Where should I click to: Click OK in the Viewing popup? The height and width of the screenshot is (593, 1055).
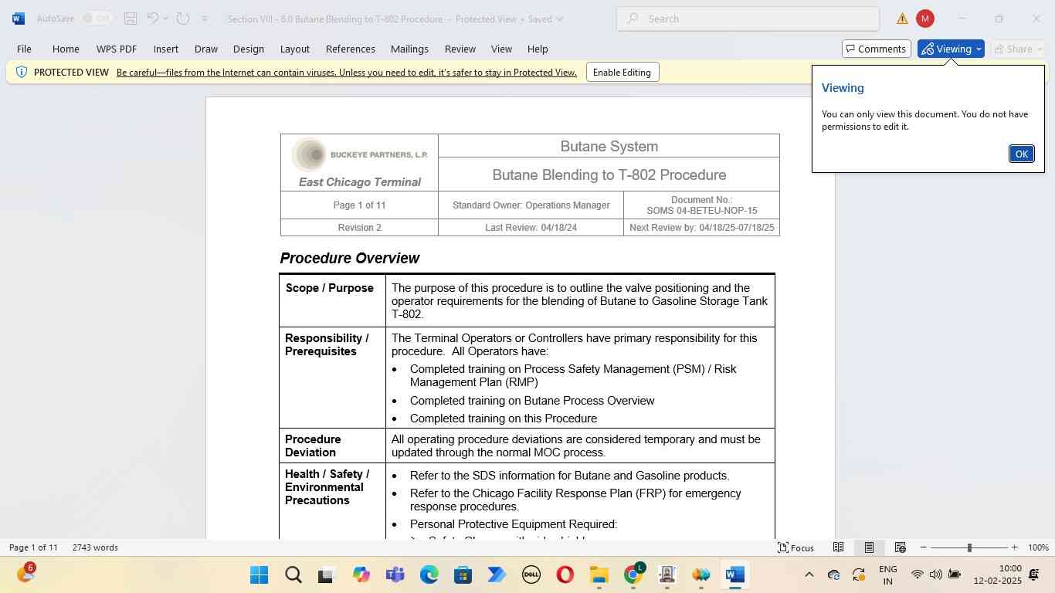coord(1021,154)
